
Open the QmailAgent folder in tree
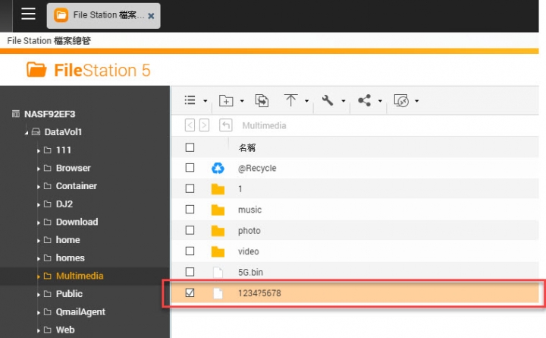[x=80, y=312]
